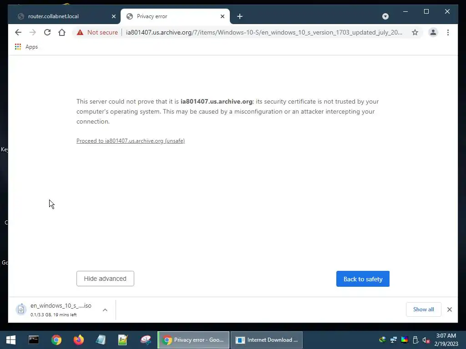Open the colorful bird app icon in taskbar

pos(146,340)
